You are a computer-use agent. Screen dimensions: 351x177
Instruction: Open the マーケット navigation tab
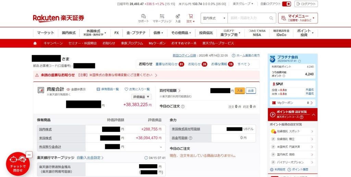coord(46,33)
